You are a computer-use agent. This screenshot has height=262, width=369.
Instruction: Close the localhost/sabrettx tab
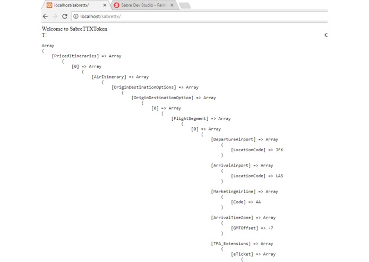105,5
